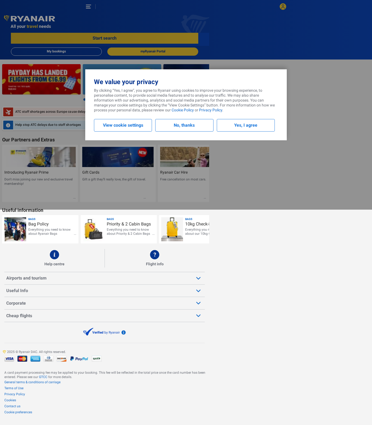The image size is (372, 425).
Task: Click the American Express payment icon
Action: [35, 359]
